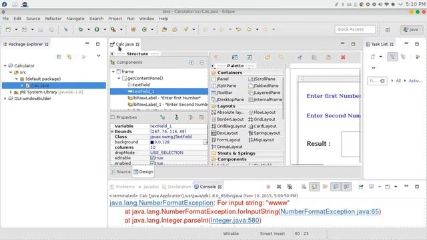427x240 pixels.
Task: Choose MigLayout in the Palette
Action: 261,140
